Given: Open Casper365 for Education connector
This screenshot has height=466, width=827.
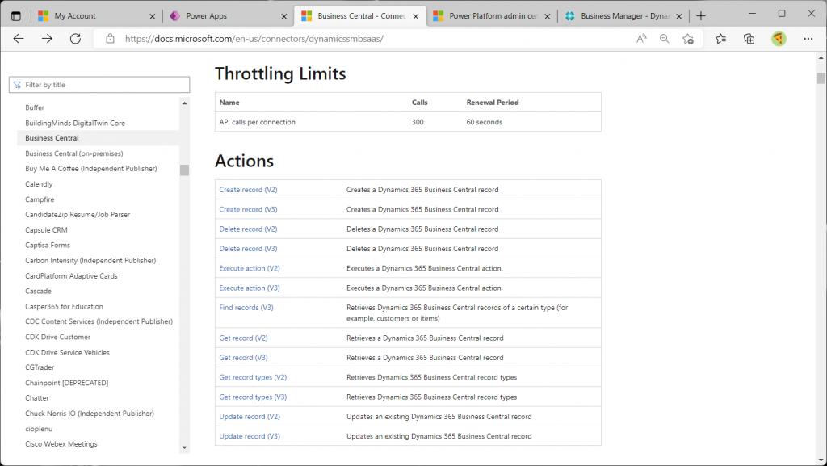Looking at the screenshot, I should [x=65, y=306].
